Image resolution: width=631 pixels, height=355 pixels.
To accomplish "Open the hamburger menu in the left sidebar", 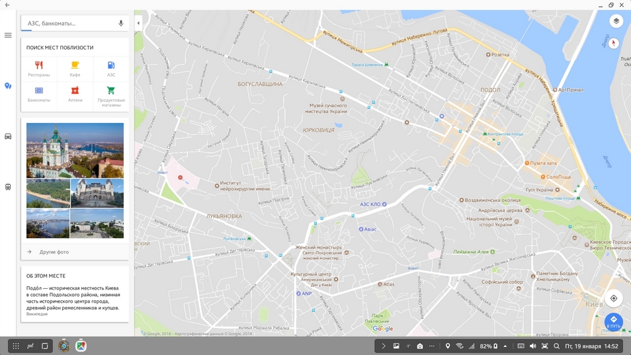I will pyautogui.click(x=8, y=36).
